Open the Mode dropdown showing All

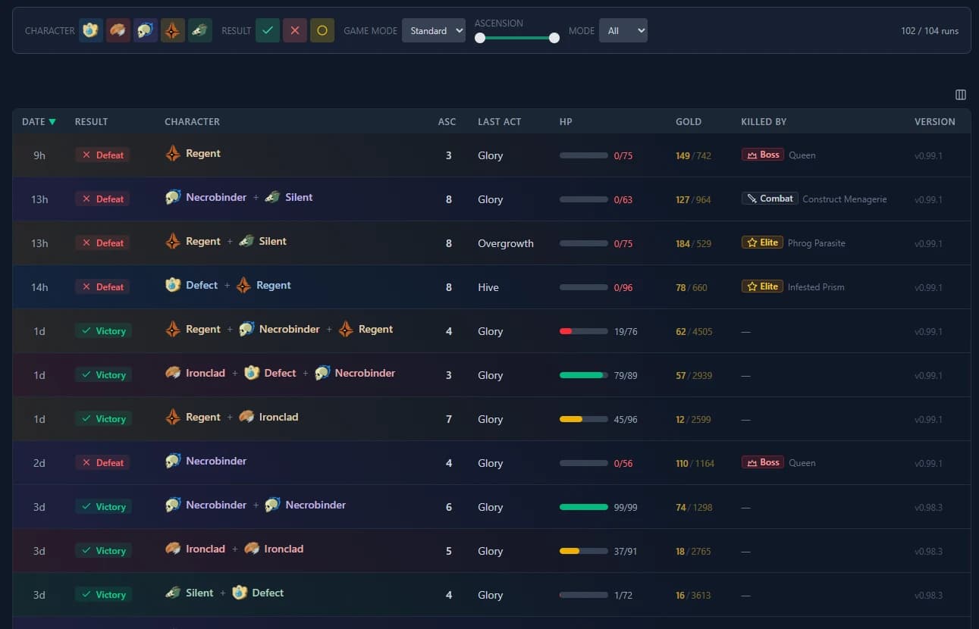623,30
